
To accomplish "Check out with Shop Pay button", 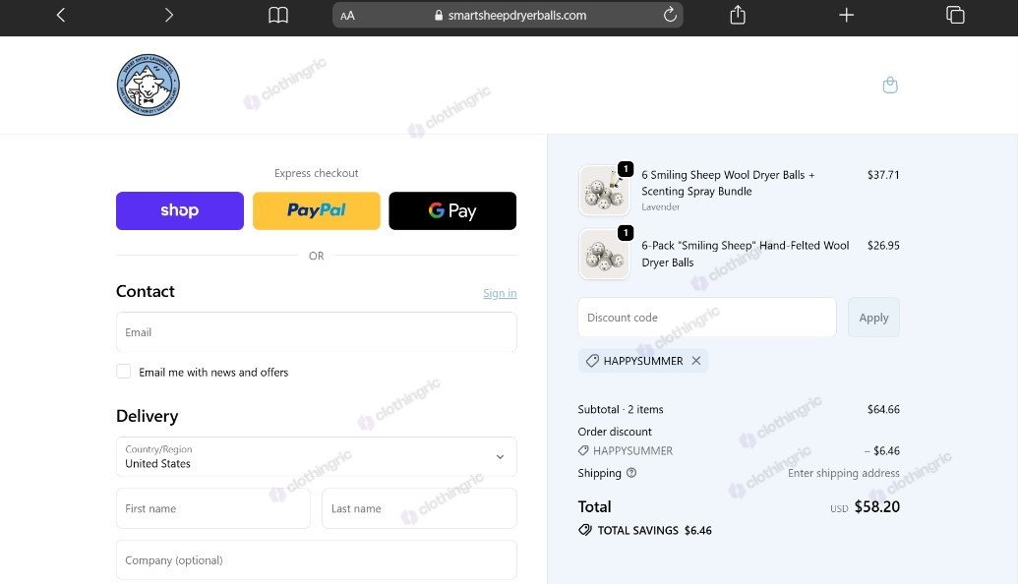I will (x=180, y=210).
